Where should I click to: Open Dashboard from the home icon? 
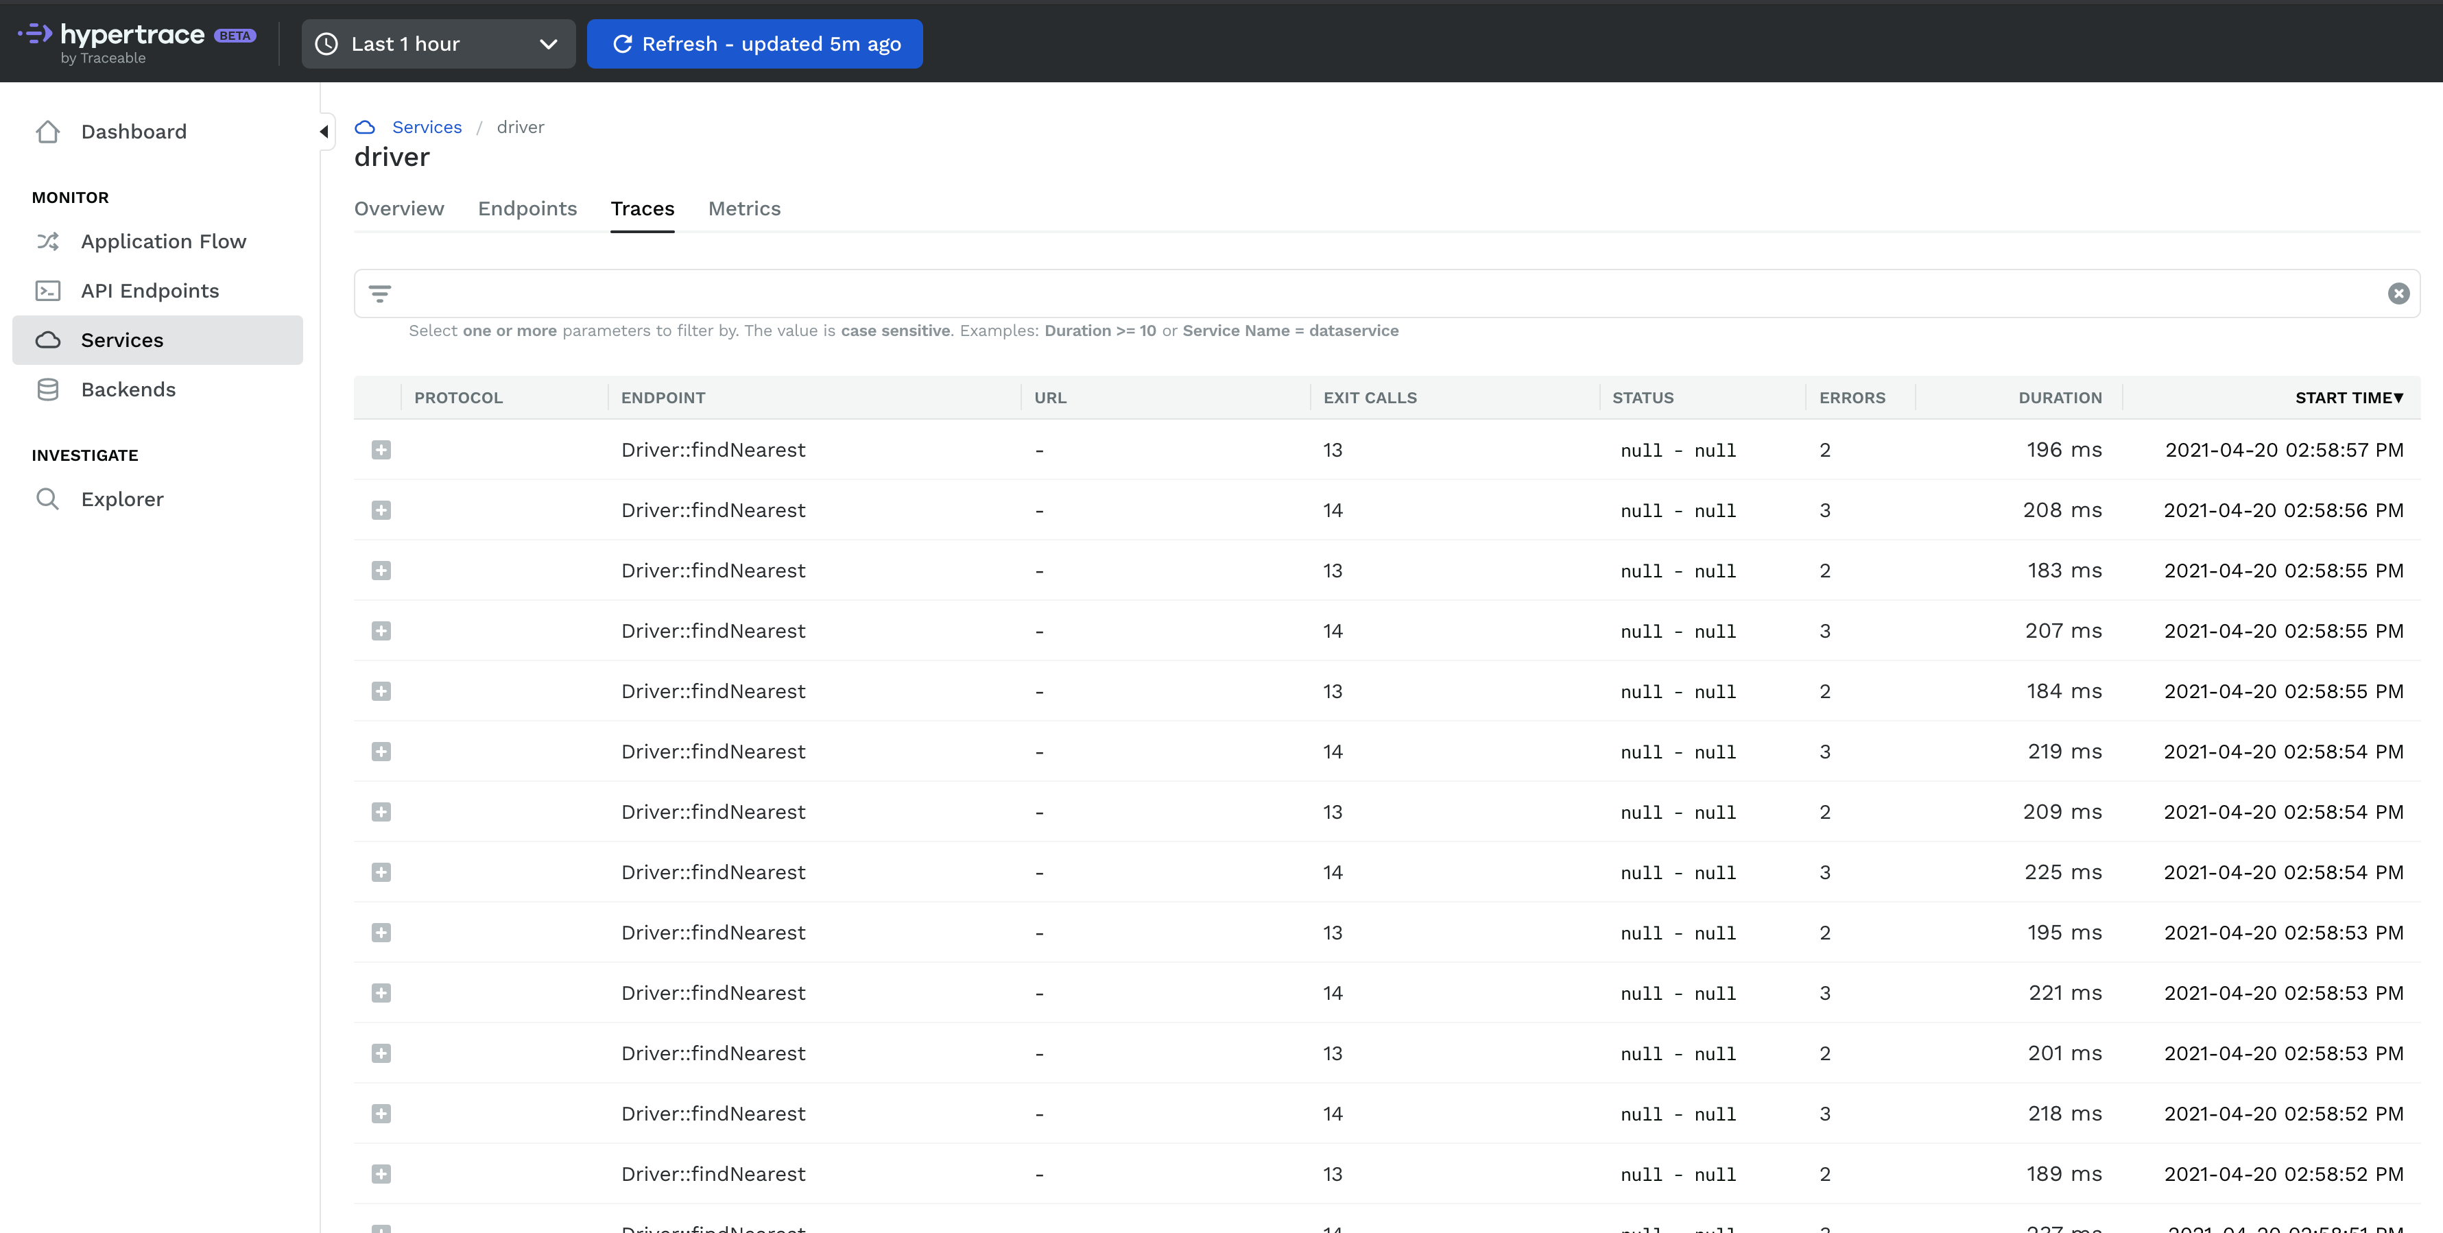click(47, 132)
